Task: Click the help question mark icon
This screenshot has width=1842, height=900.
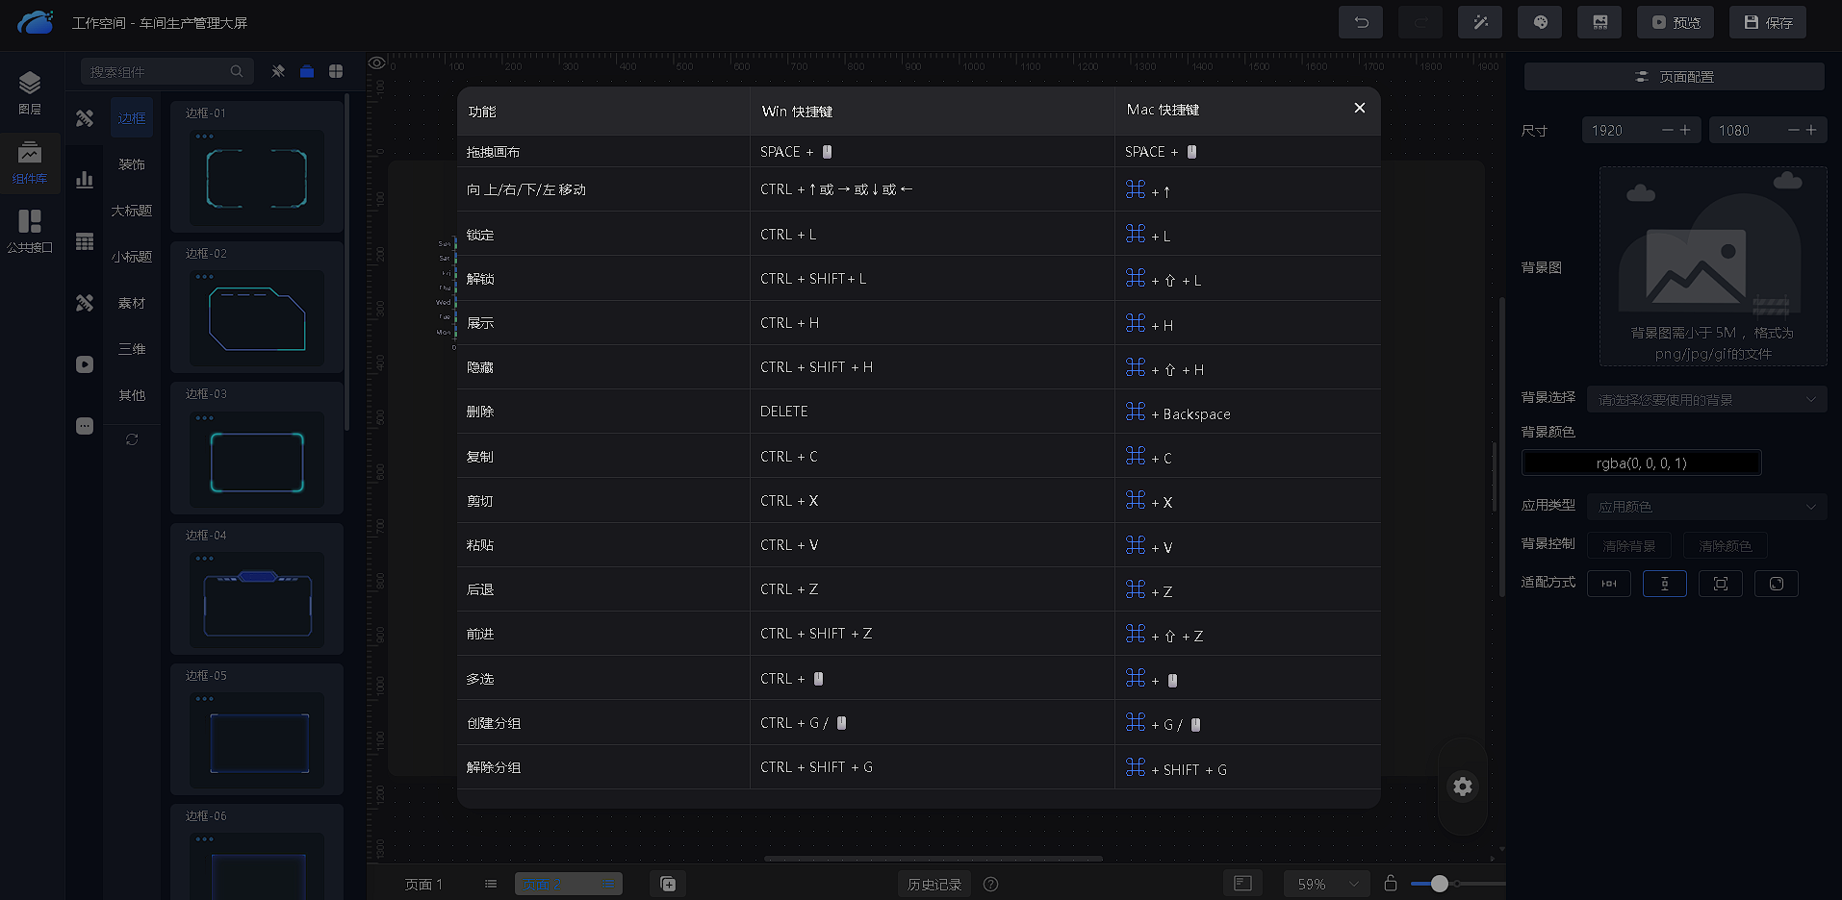Action: tap(991, 884)
